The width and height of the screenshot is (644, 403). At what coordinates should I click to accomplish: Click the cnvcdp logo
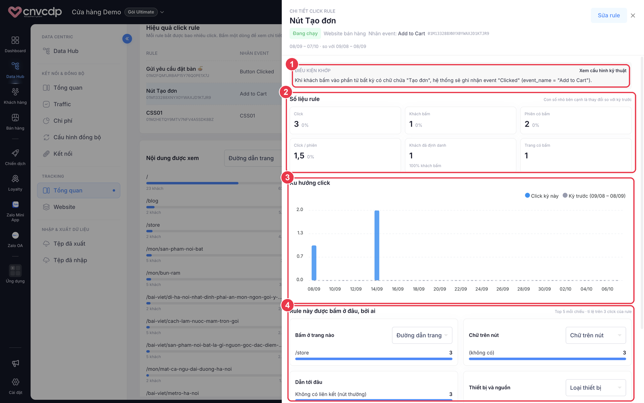click(35, 12)
